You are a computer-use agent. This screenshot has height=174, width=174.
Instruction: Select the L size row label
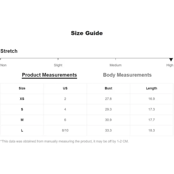coord(22,130)
